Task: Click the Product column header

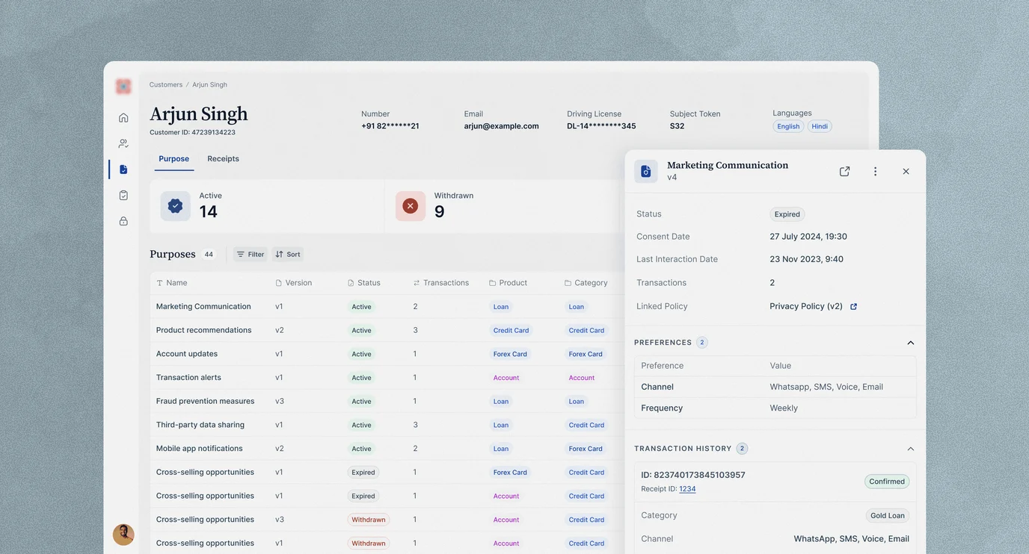Action: 508,283
